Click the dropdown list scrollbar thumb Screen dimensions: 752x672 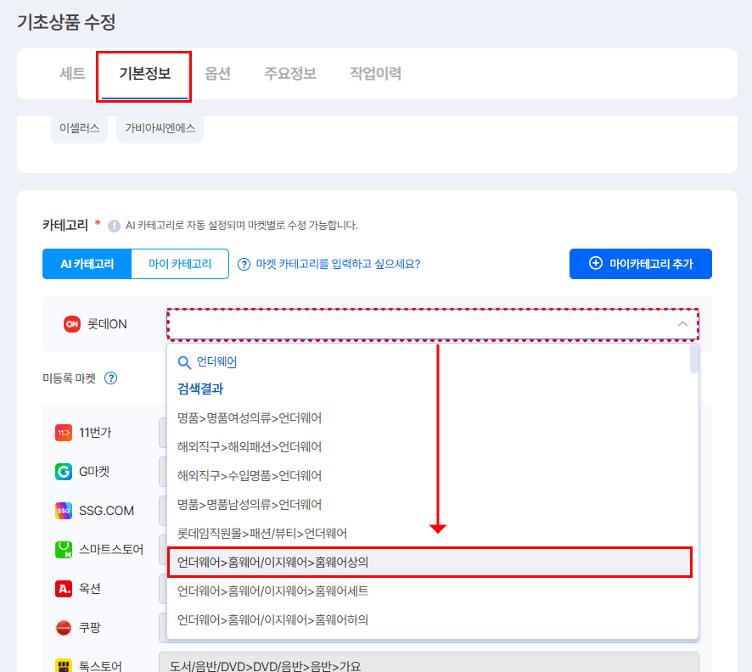[693, 359]
